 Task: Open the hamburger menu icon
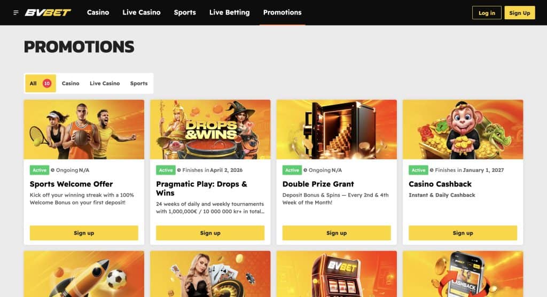tap(15, 13)
